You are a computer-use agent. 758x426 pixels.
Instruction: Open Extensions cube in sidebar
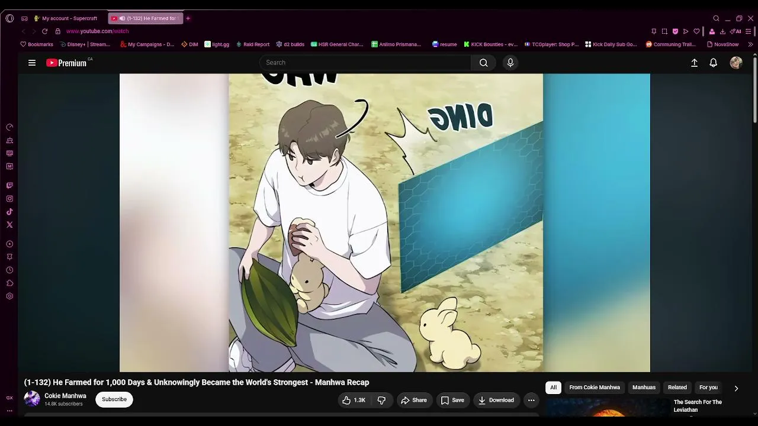[9, 283]
